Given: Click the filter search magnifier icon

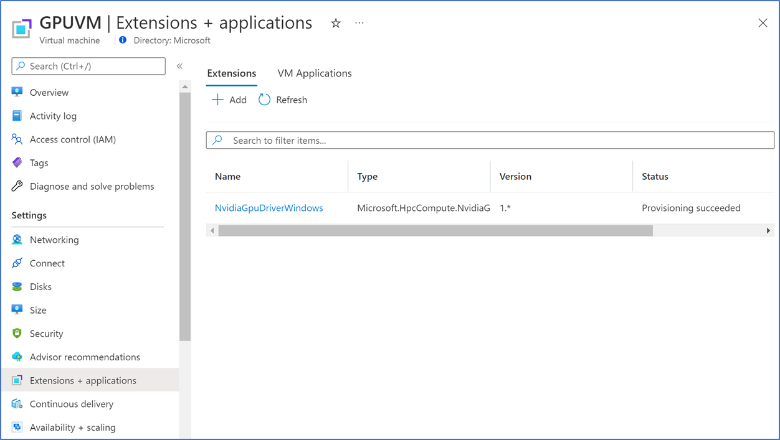Looking at the screenshot, I should 217,140.
